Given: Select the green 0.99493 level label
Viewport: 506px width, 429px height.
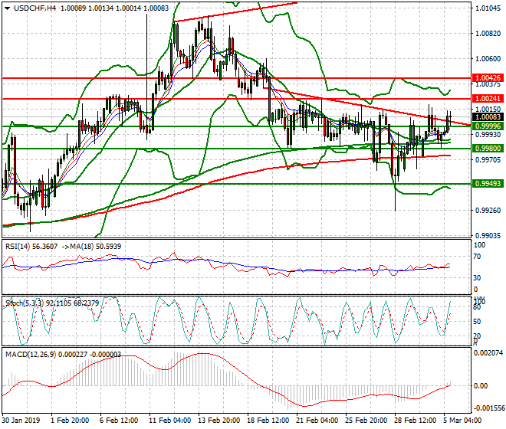Looking at the screenshot, I should point(488,184).
